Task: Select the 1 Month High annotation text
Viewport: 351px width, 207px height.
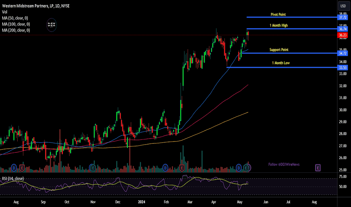Action: pyautogui.click(x=279, y=26)
